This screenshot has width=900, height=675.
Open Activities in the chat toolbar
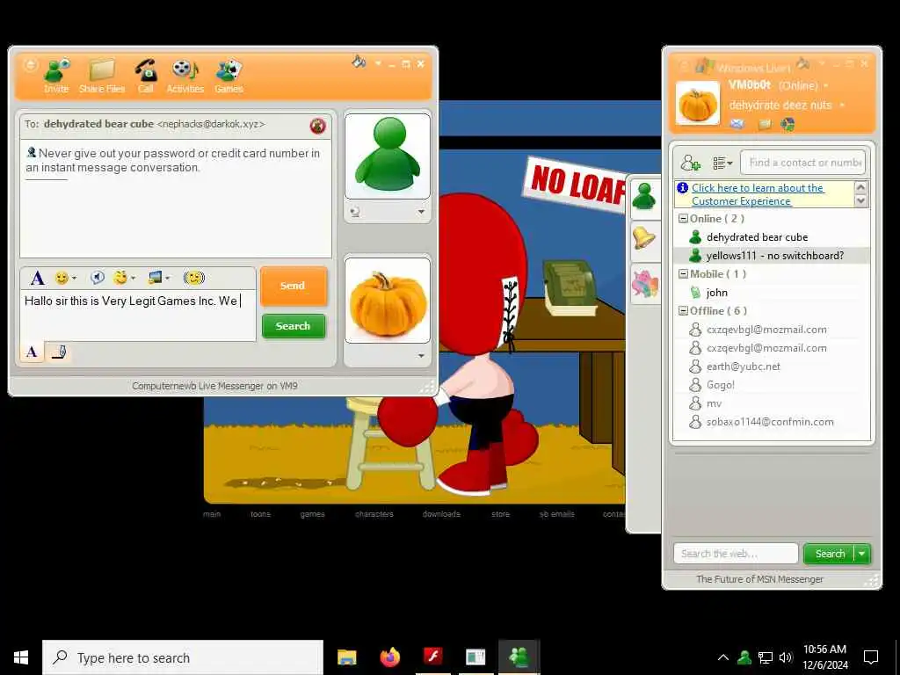click(x=185, y=76)
